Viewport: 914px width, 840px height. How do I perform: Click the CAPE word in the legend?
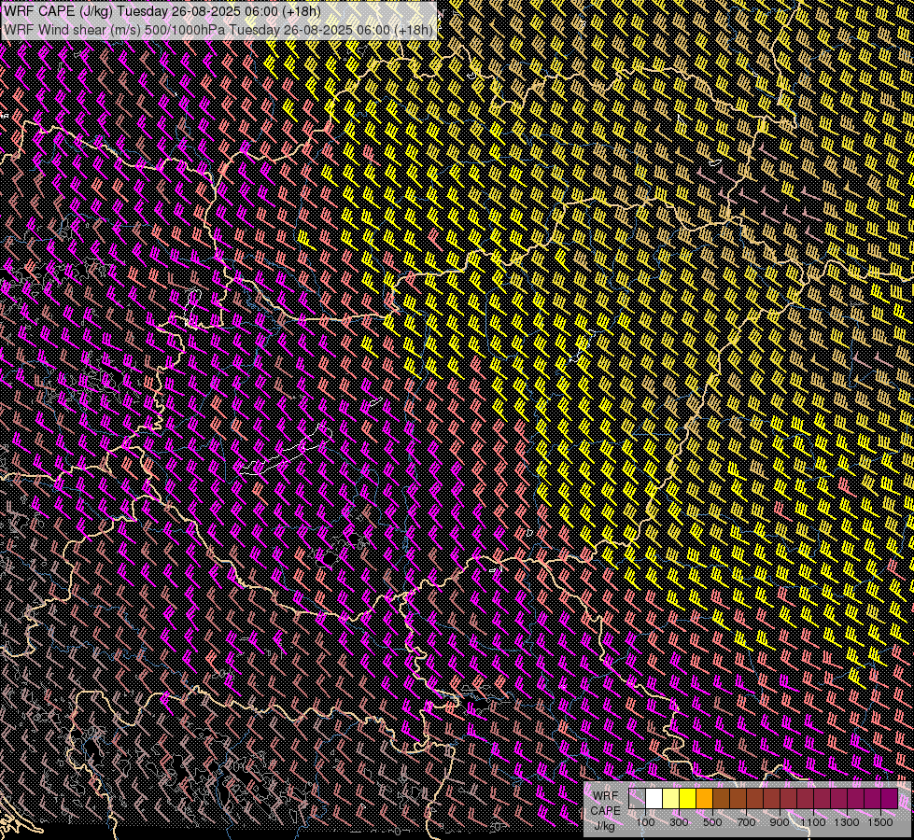pos(605,811)
